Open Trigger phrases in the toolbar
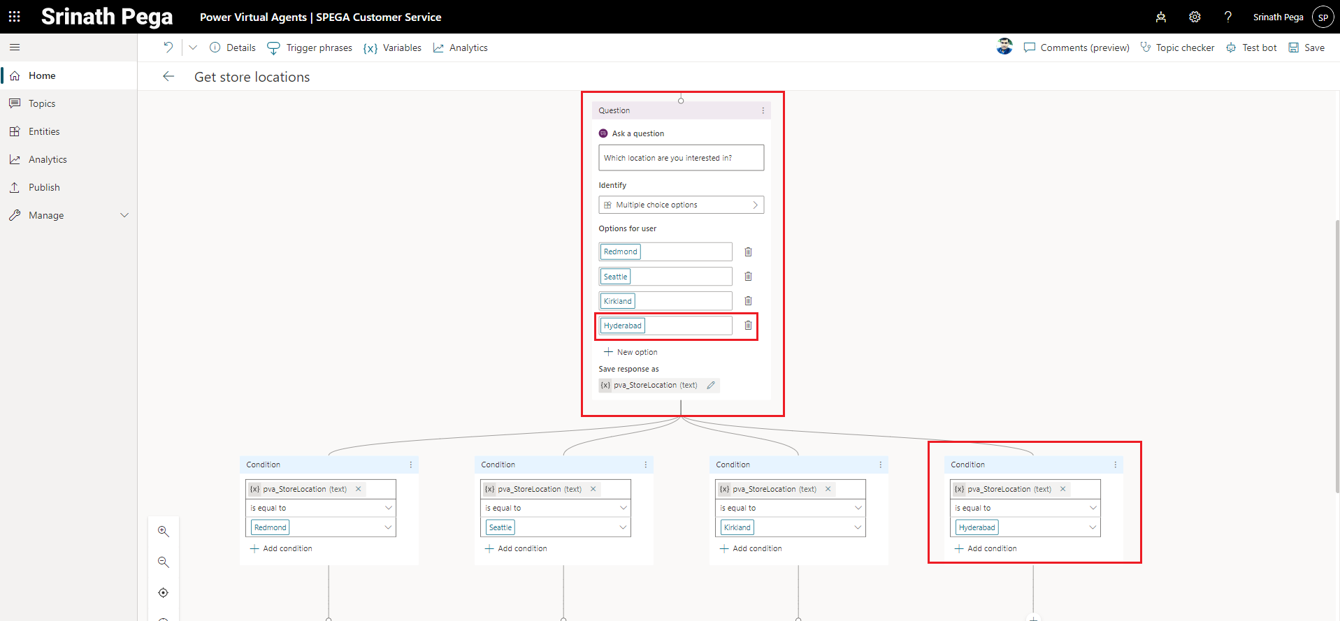 (310, 48)
